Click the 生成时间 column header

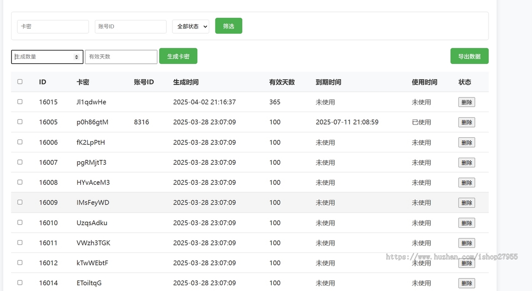pyautogui.click(x=186, y=82)
